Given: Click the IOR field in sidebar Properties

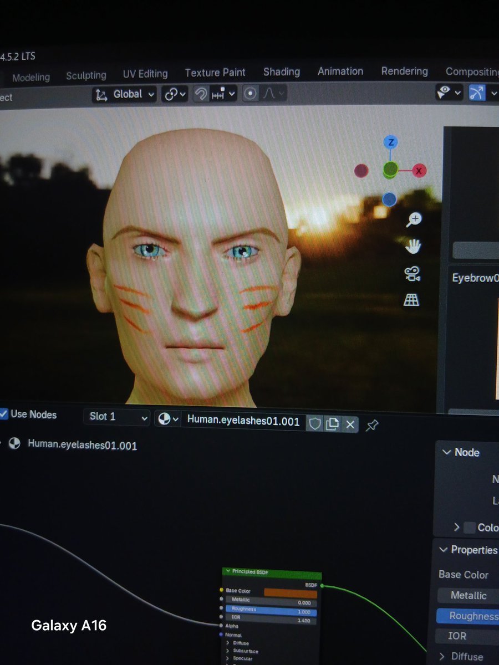Looking at the screenshot, I should (x=468, y=636).
